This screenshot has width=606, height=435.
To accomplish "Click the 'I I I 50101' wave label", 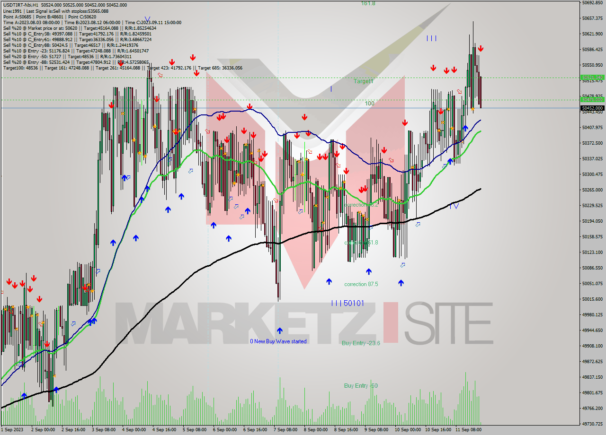I will pyautogui.click(x=348, y=303).
